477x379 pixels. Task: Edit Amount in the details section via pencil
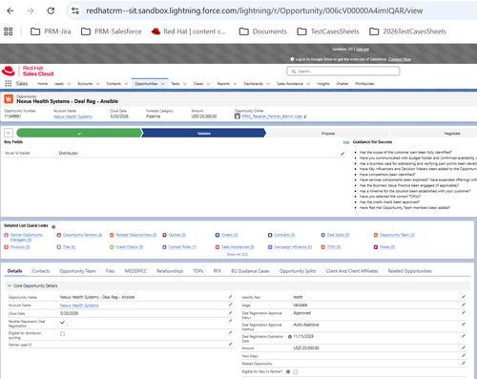(464, 347)
